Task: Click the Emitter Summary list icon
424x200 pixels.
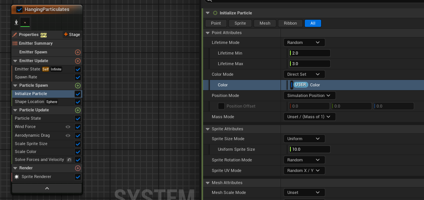Action: (x=15, y=43)
